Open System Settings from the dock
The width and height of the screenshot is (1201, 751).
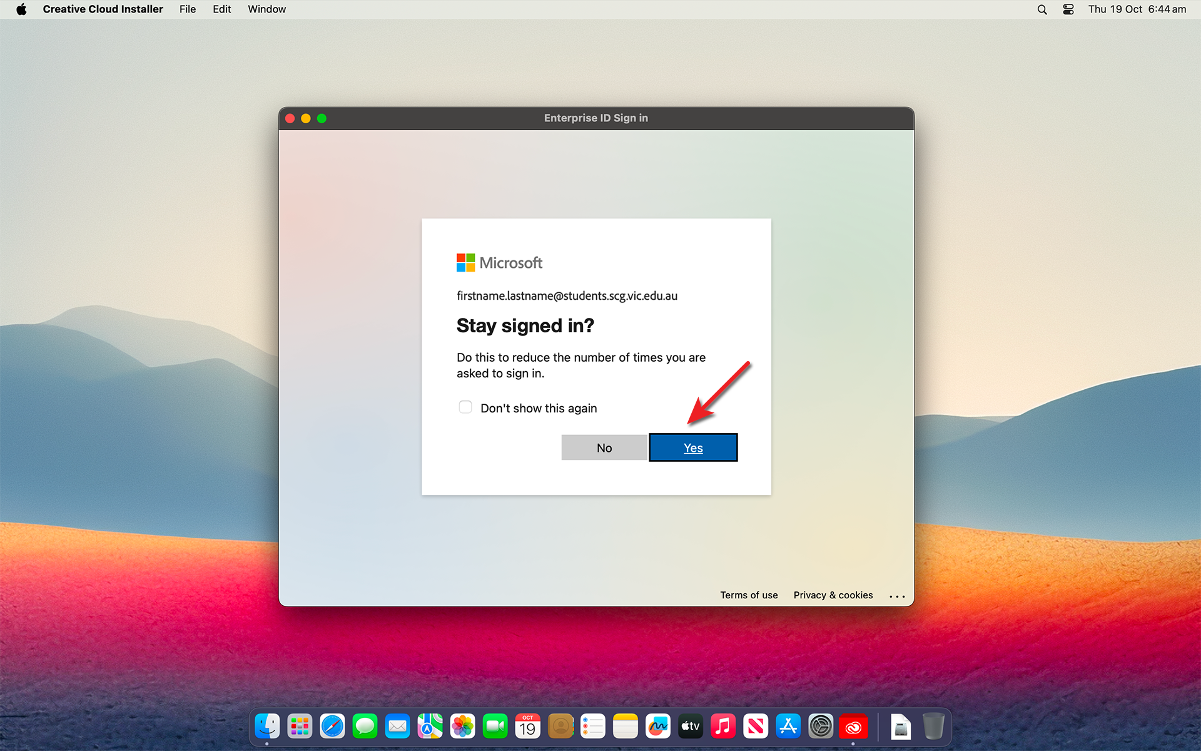click(821, 727)
